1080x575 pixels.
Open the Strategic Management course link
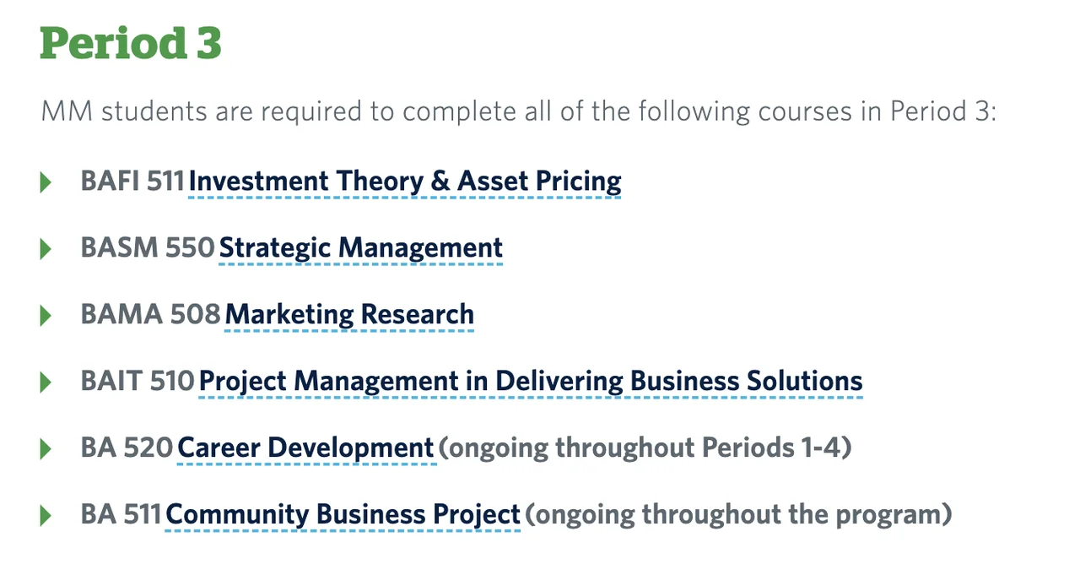click(x=360, y=248)
